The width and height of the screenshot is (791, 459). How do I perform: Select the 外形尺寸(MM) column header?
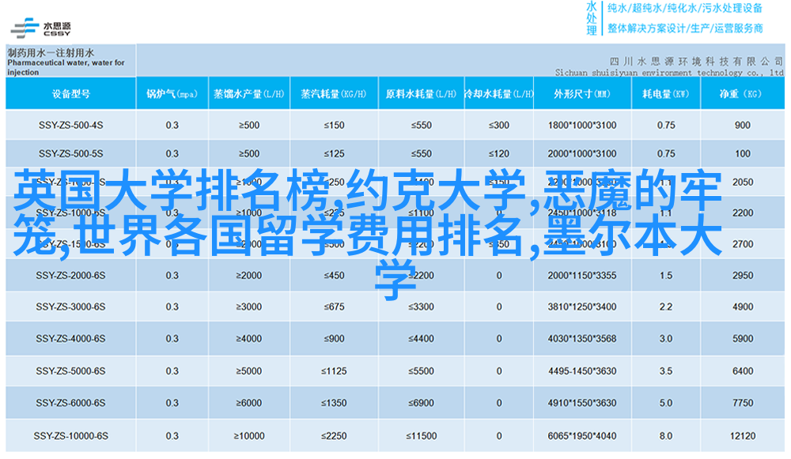pos(582,94)
